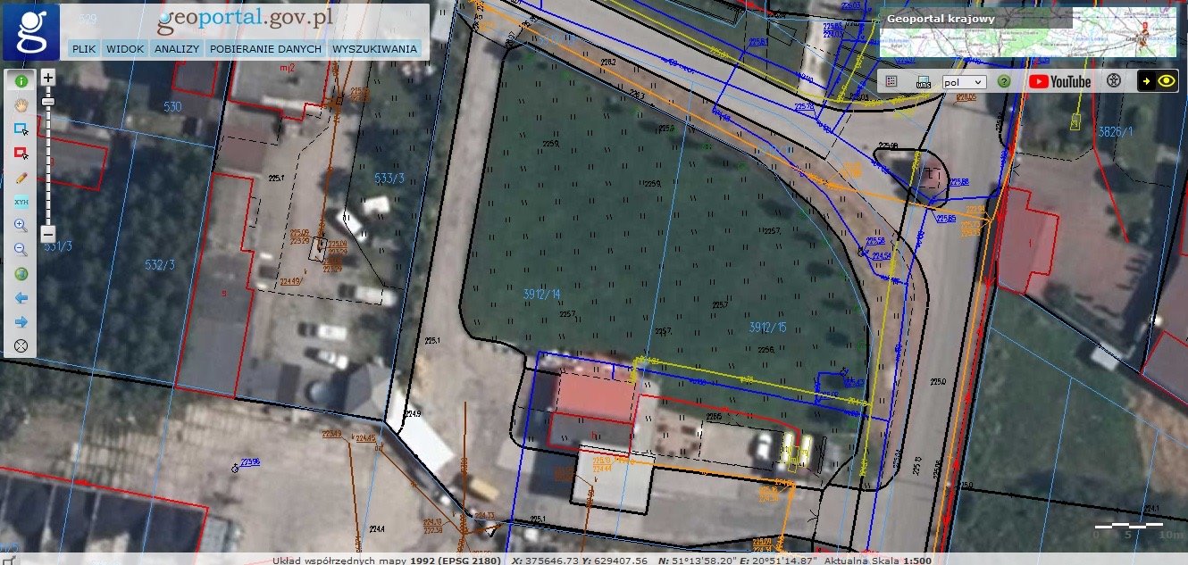Expand the WYSZUKIWANIA menu
This screenshot has width=1188, height=565.
tap(374, 49)
